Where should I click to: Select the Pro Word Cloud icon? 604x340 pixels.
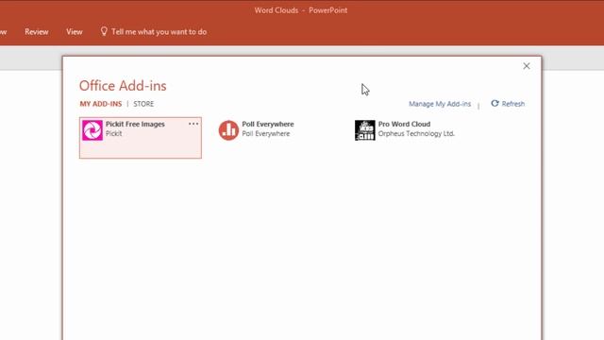pyautogui.click(x=365, y=130)
